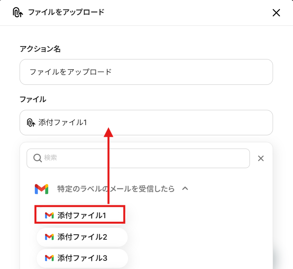Click the アクション名 label
Image resolution: width=293 pixels, height=269 pixels.
pos(40,49)
